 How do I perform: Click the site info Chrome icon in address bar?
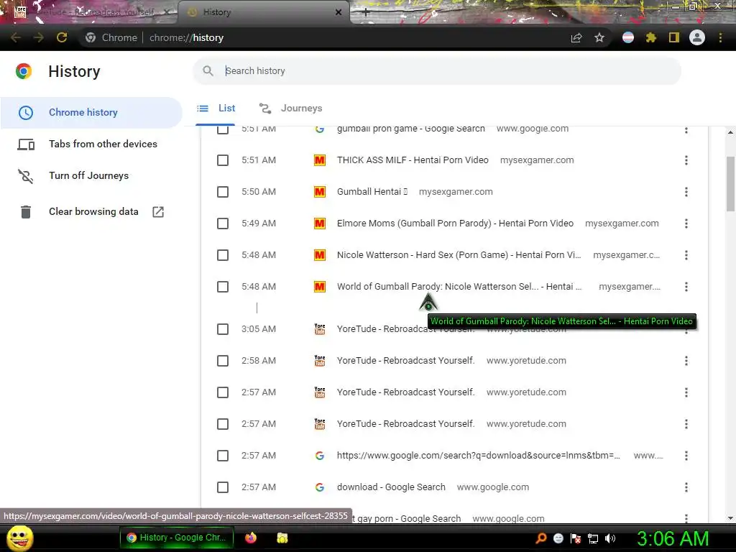point(91,37)
